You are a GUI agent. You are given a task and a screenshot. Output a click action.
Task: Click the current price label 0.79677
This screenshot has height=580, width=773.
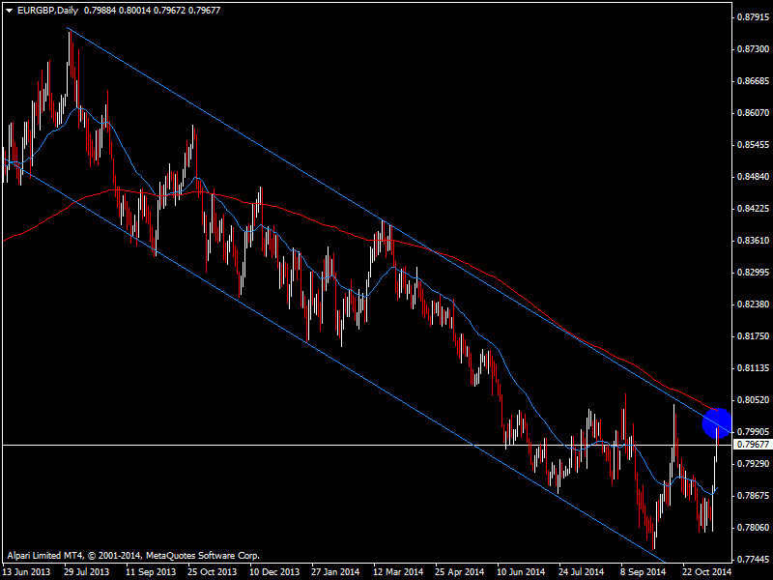pyautogui.click(x=753, y=445)
